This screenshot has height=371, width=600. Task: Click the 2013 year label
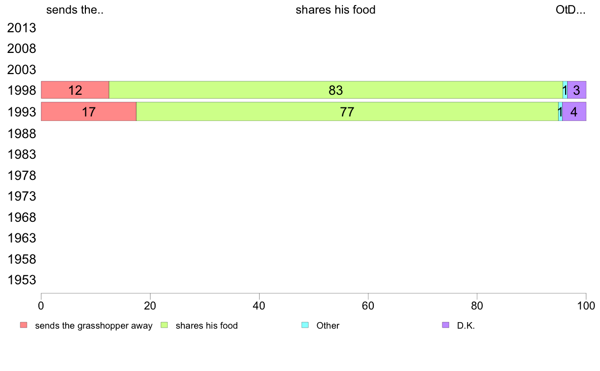coord(22,28)
